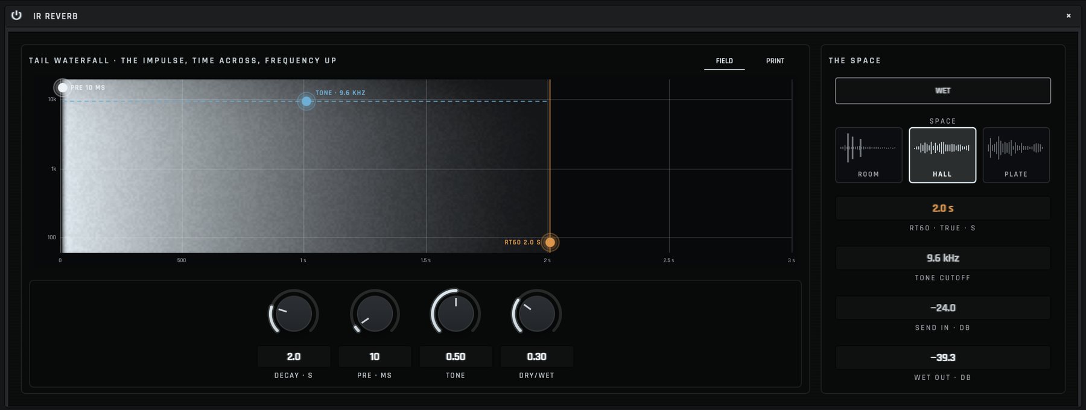Click the 10k frequency axis label
1086x410 pixels.
point(52,99)
